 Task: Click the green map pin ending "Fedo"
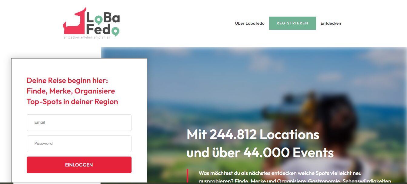(115, 31)
